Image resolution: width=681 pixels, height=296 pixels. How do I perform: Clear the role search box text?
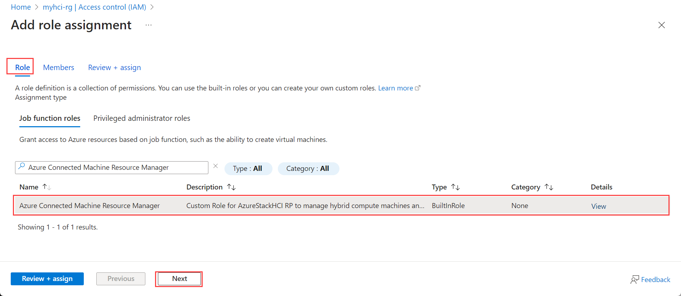(x=216, y=166)
